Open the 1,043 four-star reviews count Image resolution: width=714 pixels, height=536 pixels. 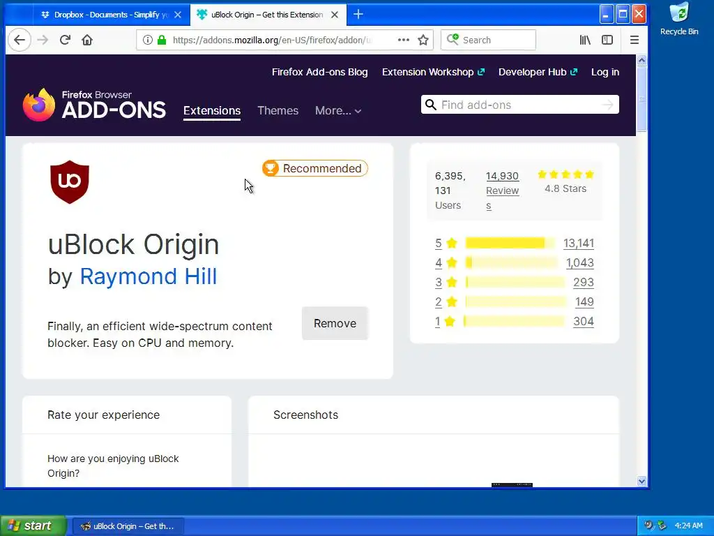coord(579,262)
